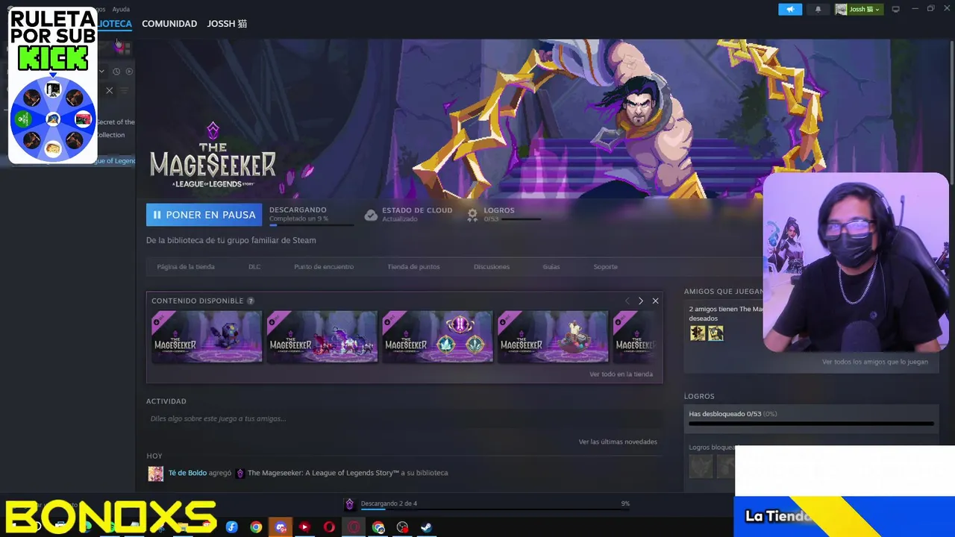Open the JOSSH profile tab
This screenshot has height=537, width=955.
click(227, 24)
